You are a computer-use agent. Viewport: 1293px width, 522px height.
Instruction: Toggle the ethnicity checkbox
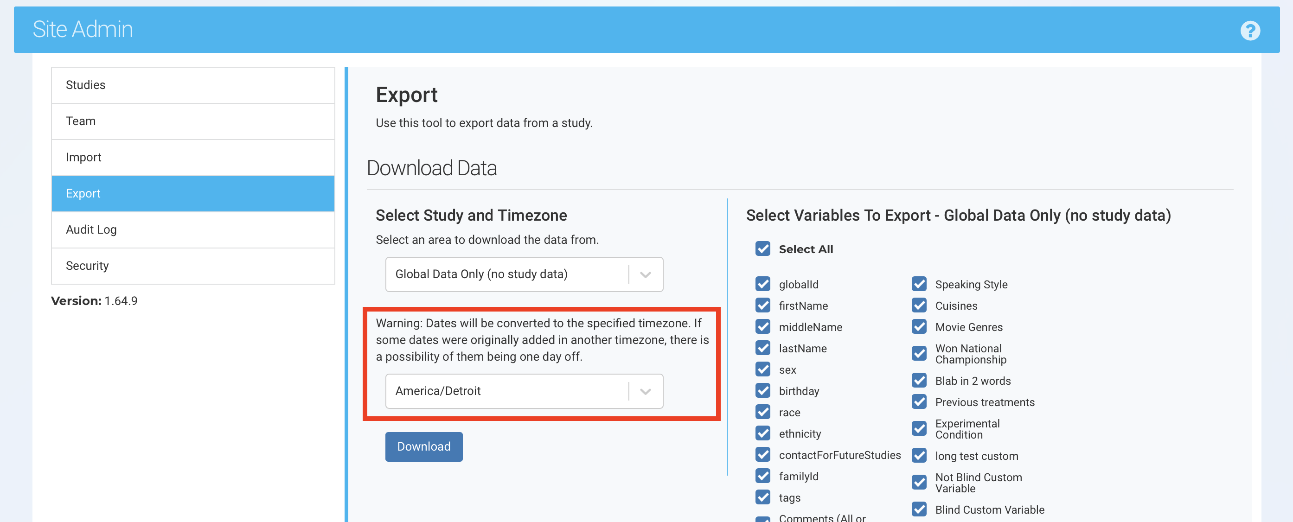point(762,433)
